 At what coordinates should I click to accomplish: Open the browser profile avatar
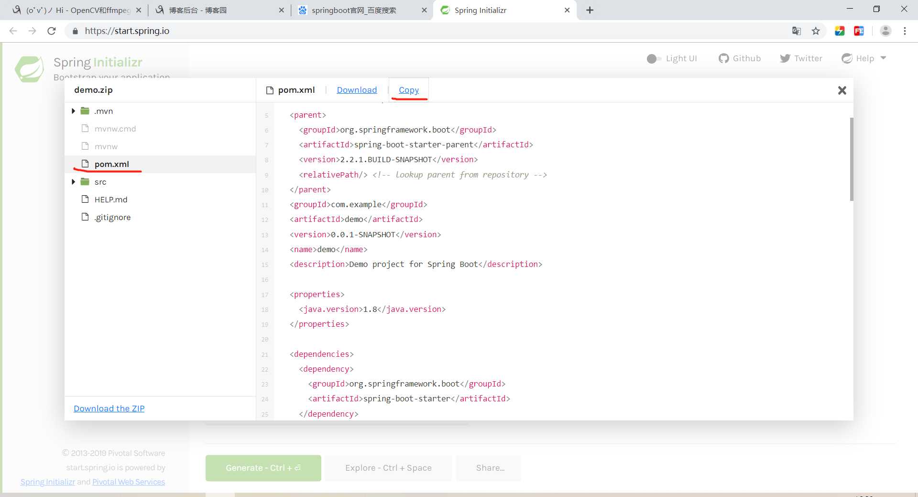pos(885,31)
